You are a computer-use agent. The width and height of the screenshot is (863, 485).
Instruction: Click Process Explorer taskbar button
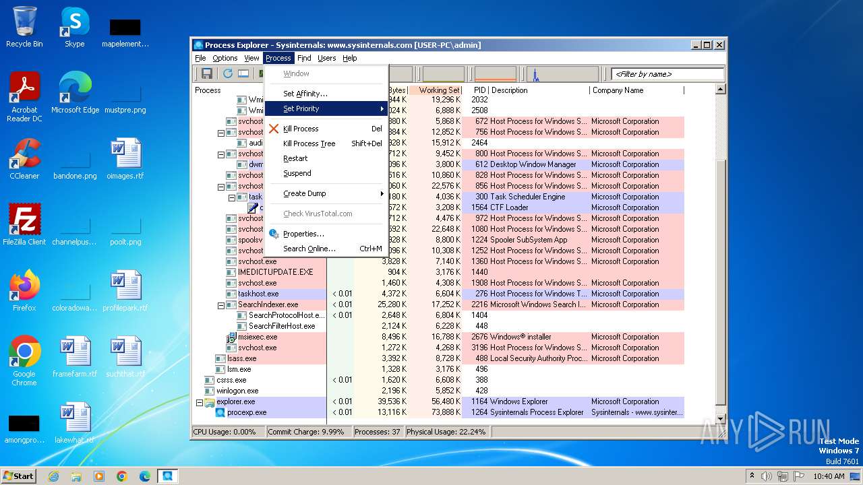point(168,476)
